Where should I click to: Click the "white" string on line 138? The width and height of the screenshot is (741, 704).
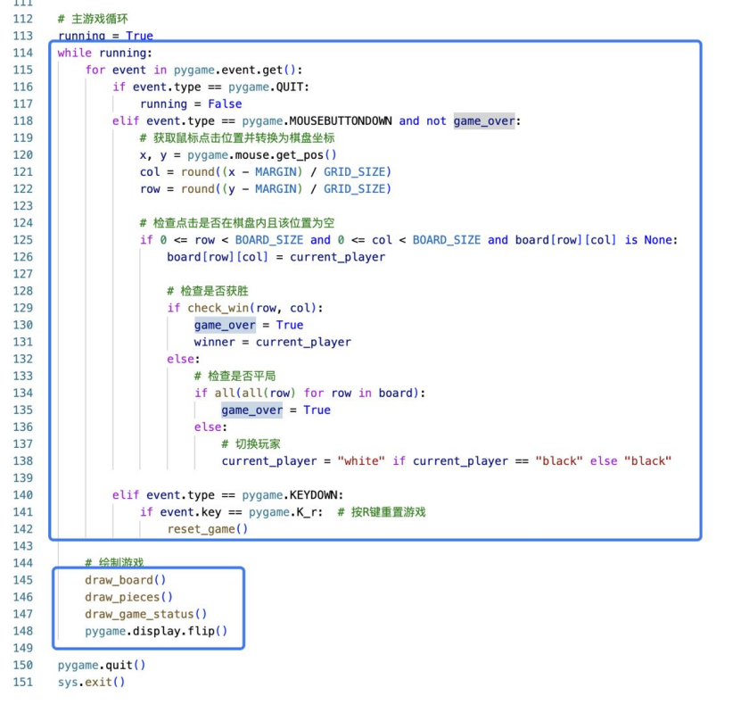361,461
